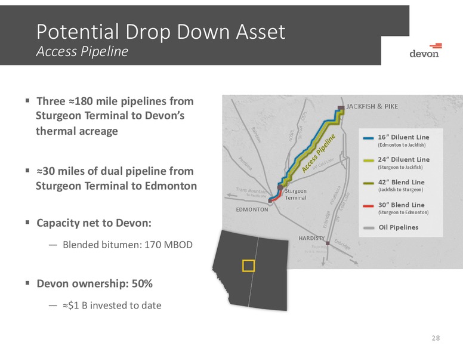463x358 pixels.
Task: Click page number 28
Action: click(436, 338)
